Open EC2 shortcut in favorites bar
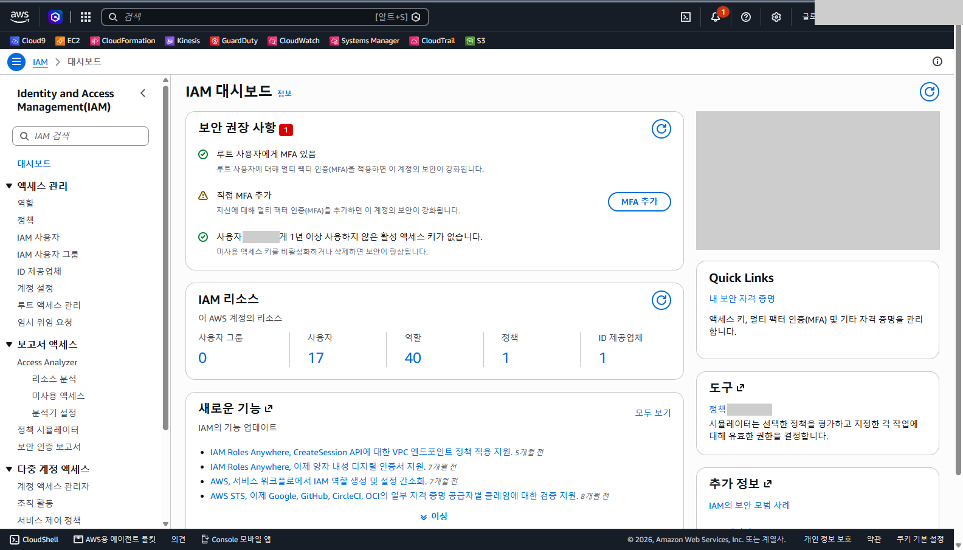 pyautogui.click(x=67, y=41)
